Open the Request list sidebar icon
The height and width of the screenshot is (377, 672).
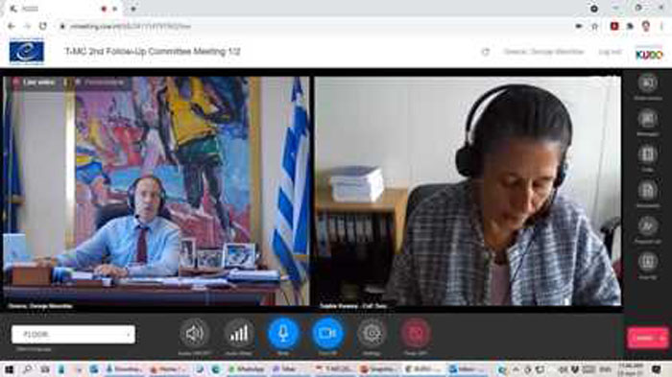tap(648, 226)
